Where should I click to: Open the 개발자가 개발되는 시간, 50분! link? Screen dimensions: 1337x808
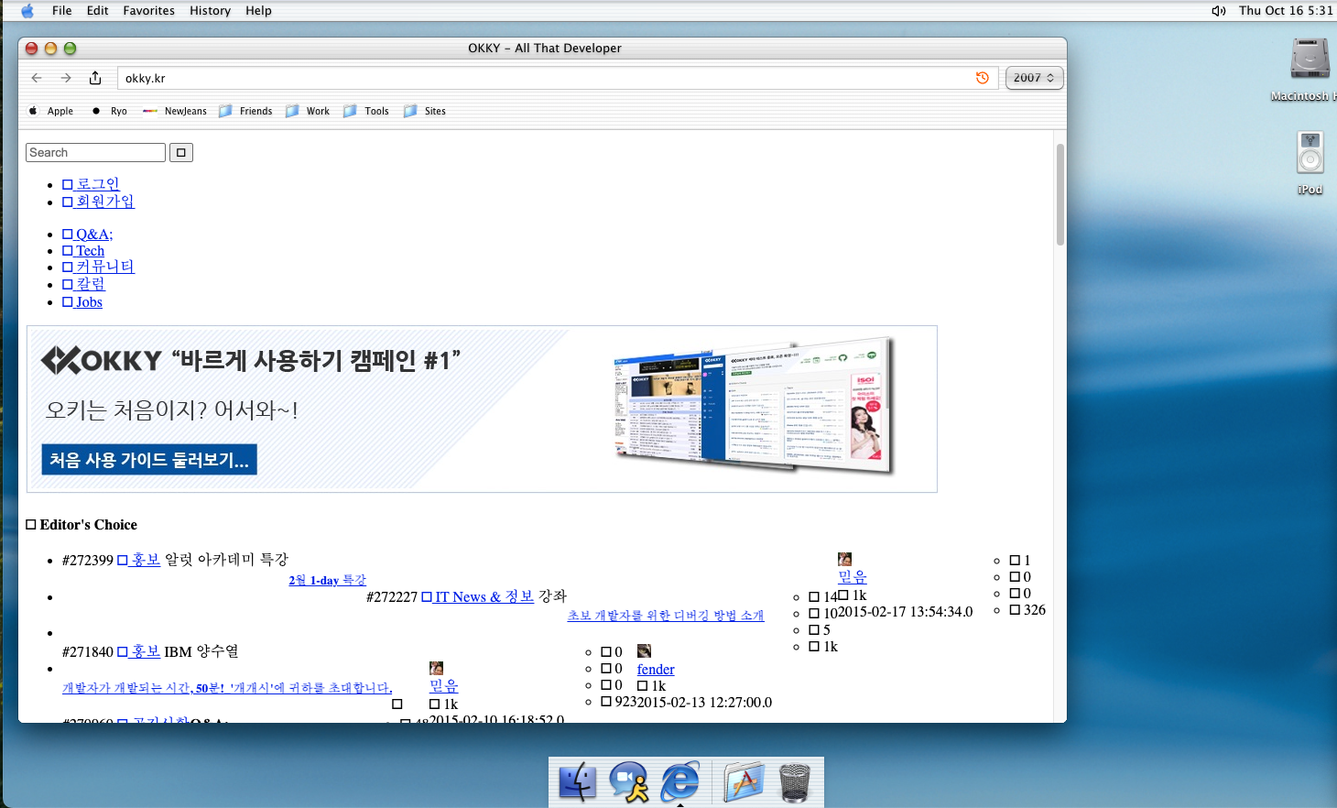pos(227,688)
